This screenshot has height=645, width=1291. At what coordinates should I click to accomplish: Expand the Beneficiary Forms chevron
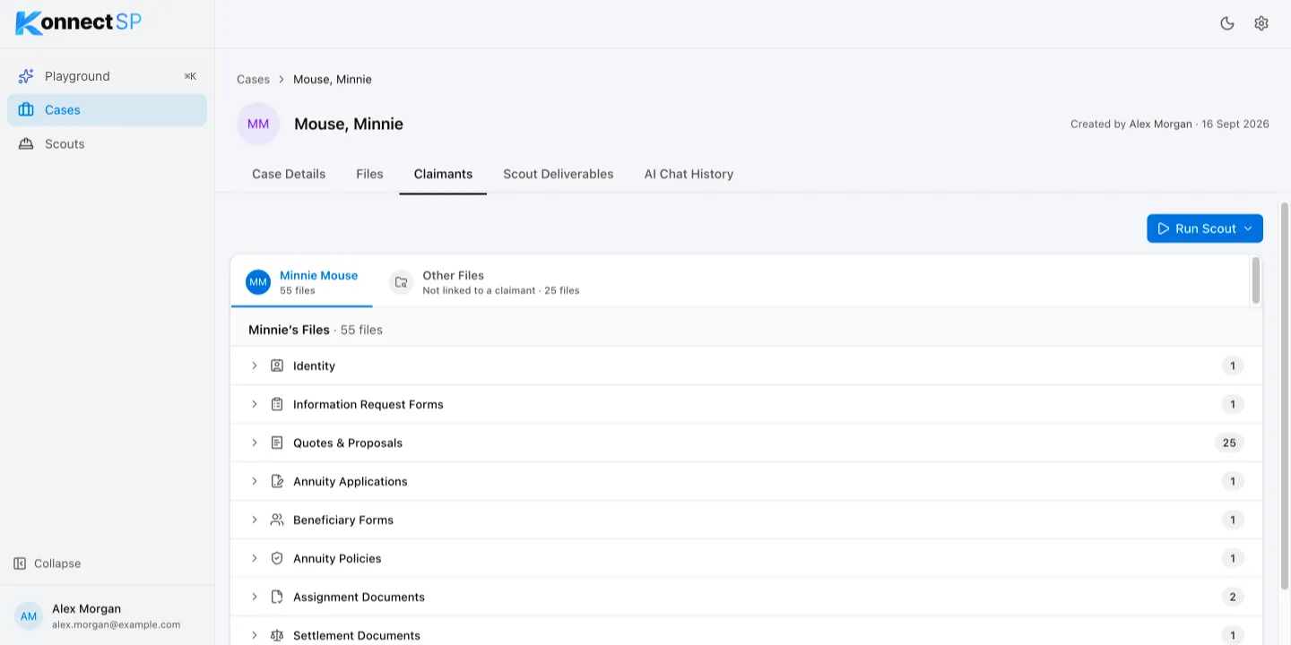coord(255,520)
